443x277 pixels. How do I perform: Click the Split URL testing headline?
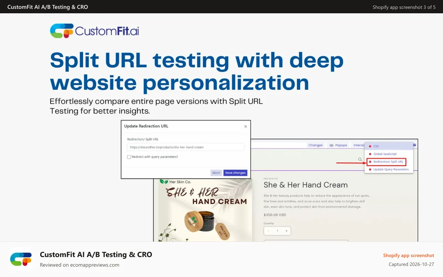tap(197, 71)
